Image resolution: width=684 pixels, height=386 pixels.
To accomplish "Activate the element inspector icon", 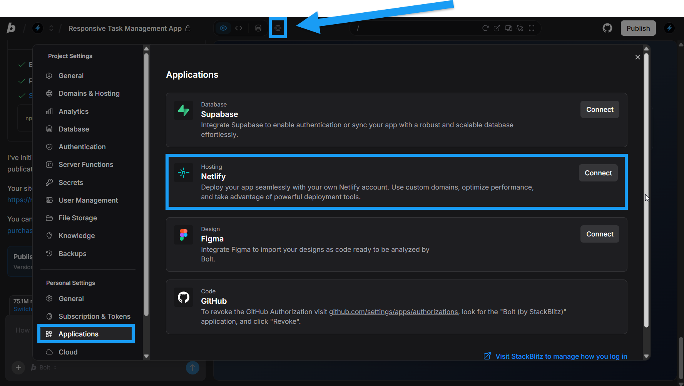I will (520, 28).
